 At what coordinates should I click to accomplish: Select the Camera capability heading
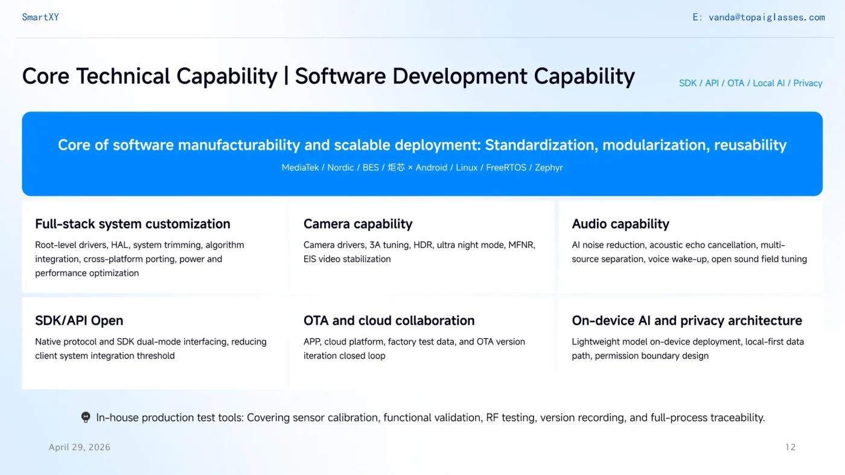358,224
